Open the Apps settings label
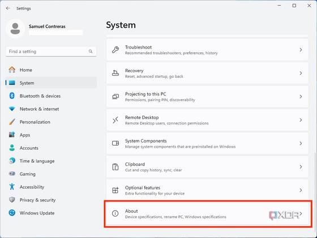The height and width of the screenshot is (238, 317). pyautogui.click(x=25, y=135)
